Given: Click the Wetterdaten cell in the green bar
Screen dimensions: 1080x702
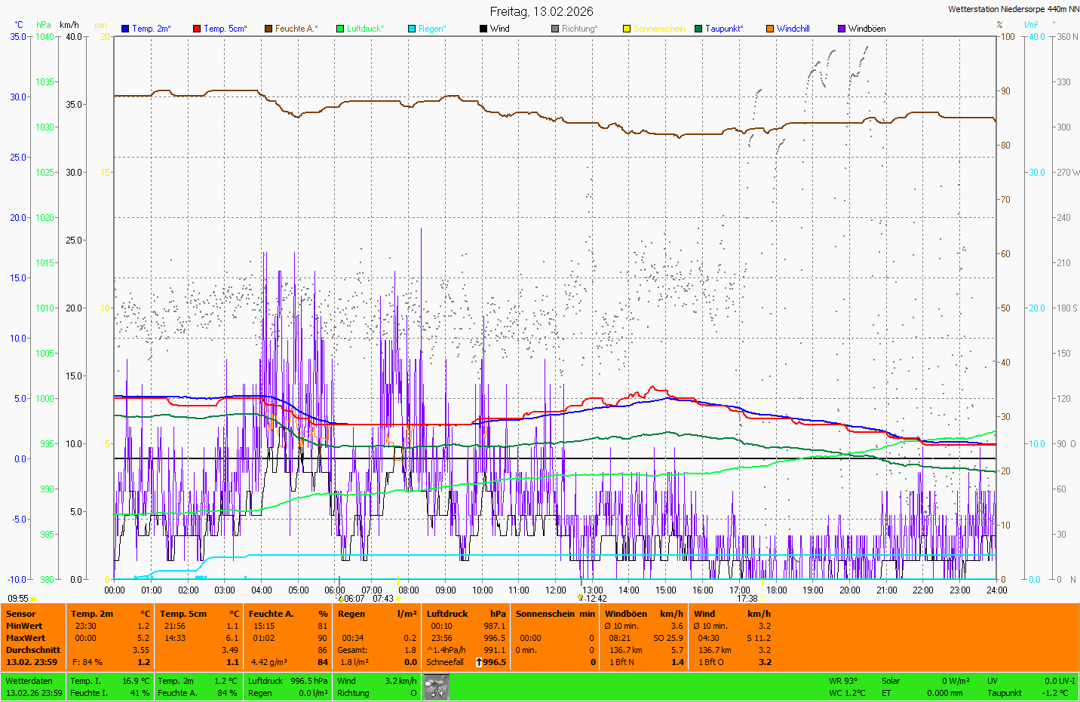Looking at the screenshot, I should pyautogui.click(x=29, y=681).
